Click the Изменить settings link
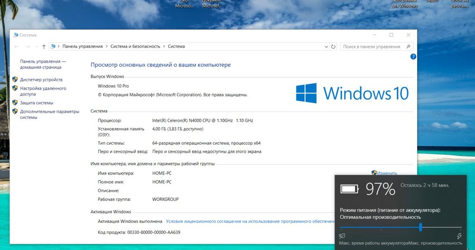475x250 pixels. [x=387, y=173]
